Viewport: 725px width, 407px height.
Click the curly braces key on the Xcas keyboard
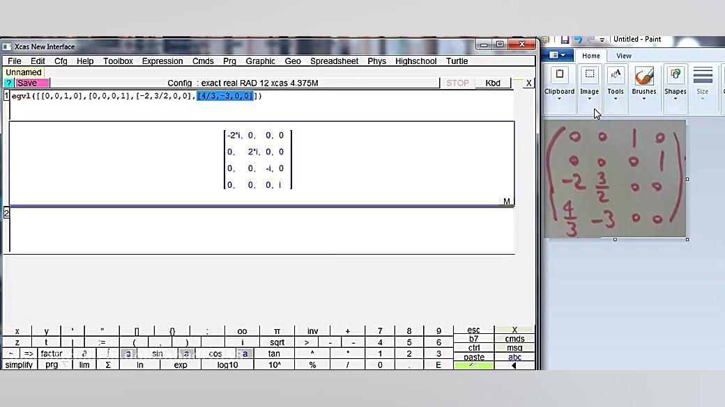pos(172,331)
